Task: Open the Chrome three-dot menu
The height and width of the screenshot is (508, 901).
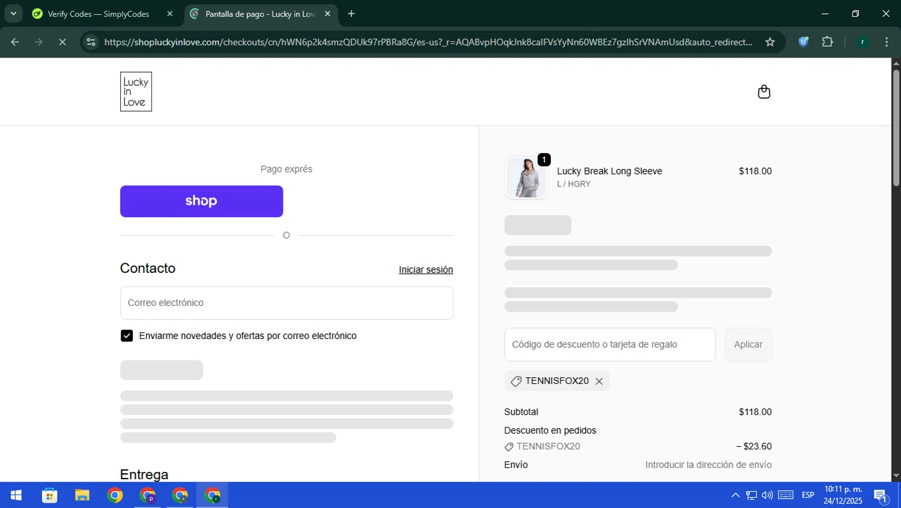Action: tap(887, 42)
